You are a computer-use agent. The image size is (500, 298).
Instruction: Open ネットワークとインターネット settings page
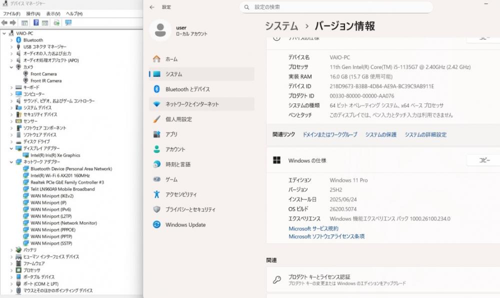(x=201, y=104)
